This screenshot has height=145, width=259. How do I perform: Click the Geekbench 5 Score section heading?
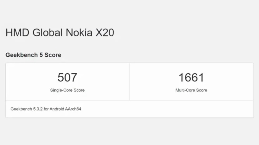click(33, 55)
